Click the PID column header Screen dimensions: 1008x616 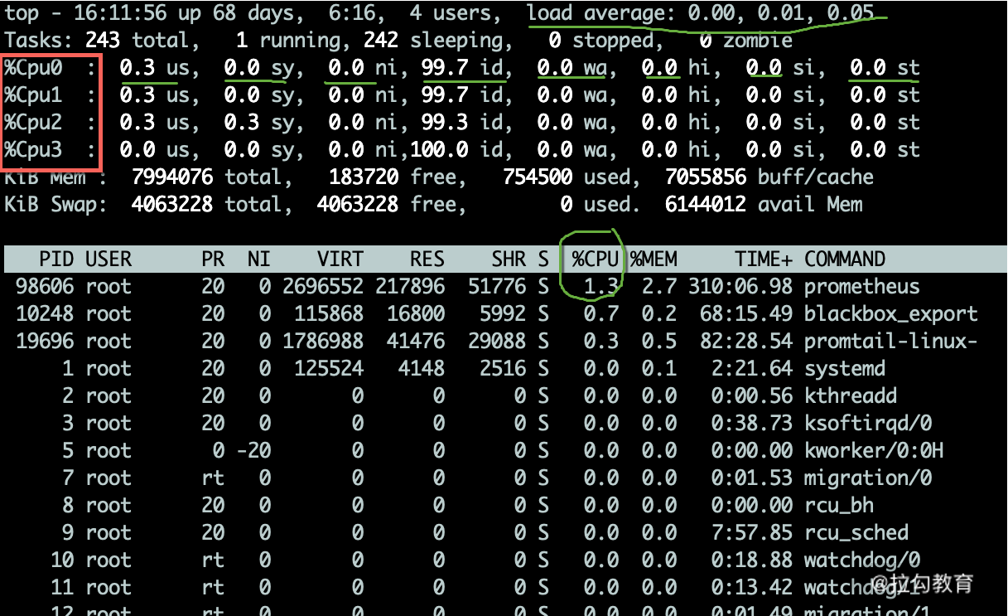[55, 259]
